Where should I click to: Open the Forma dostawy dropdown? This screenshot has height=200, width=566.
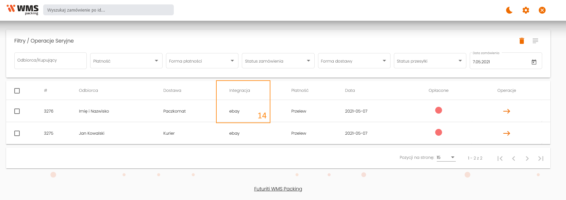[354, 61]
